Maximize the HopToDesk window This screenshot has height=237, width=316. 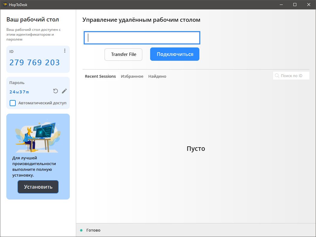click(295, 5)
